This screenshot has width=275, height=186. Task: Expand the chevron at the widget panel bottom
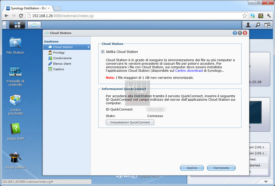click(266, 182)
